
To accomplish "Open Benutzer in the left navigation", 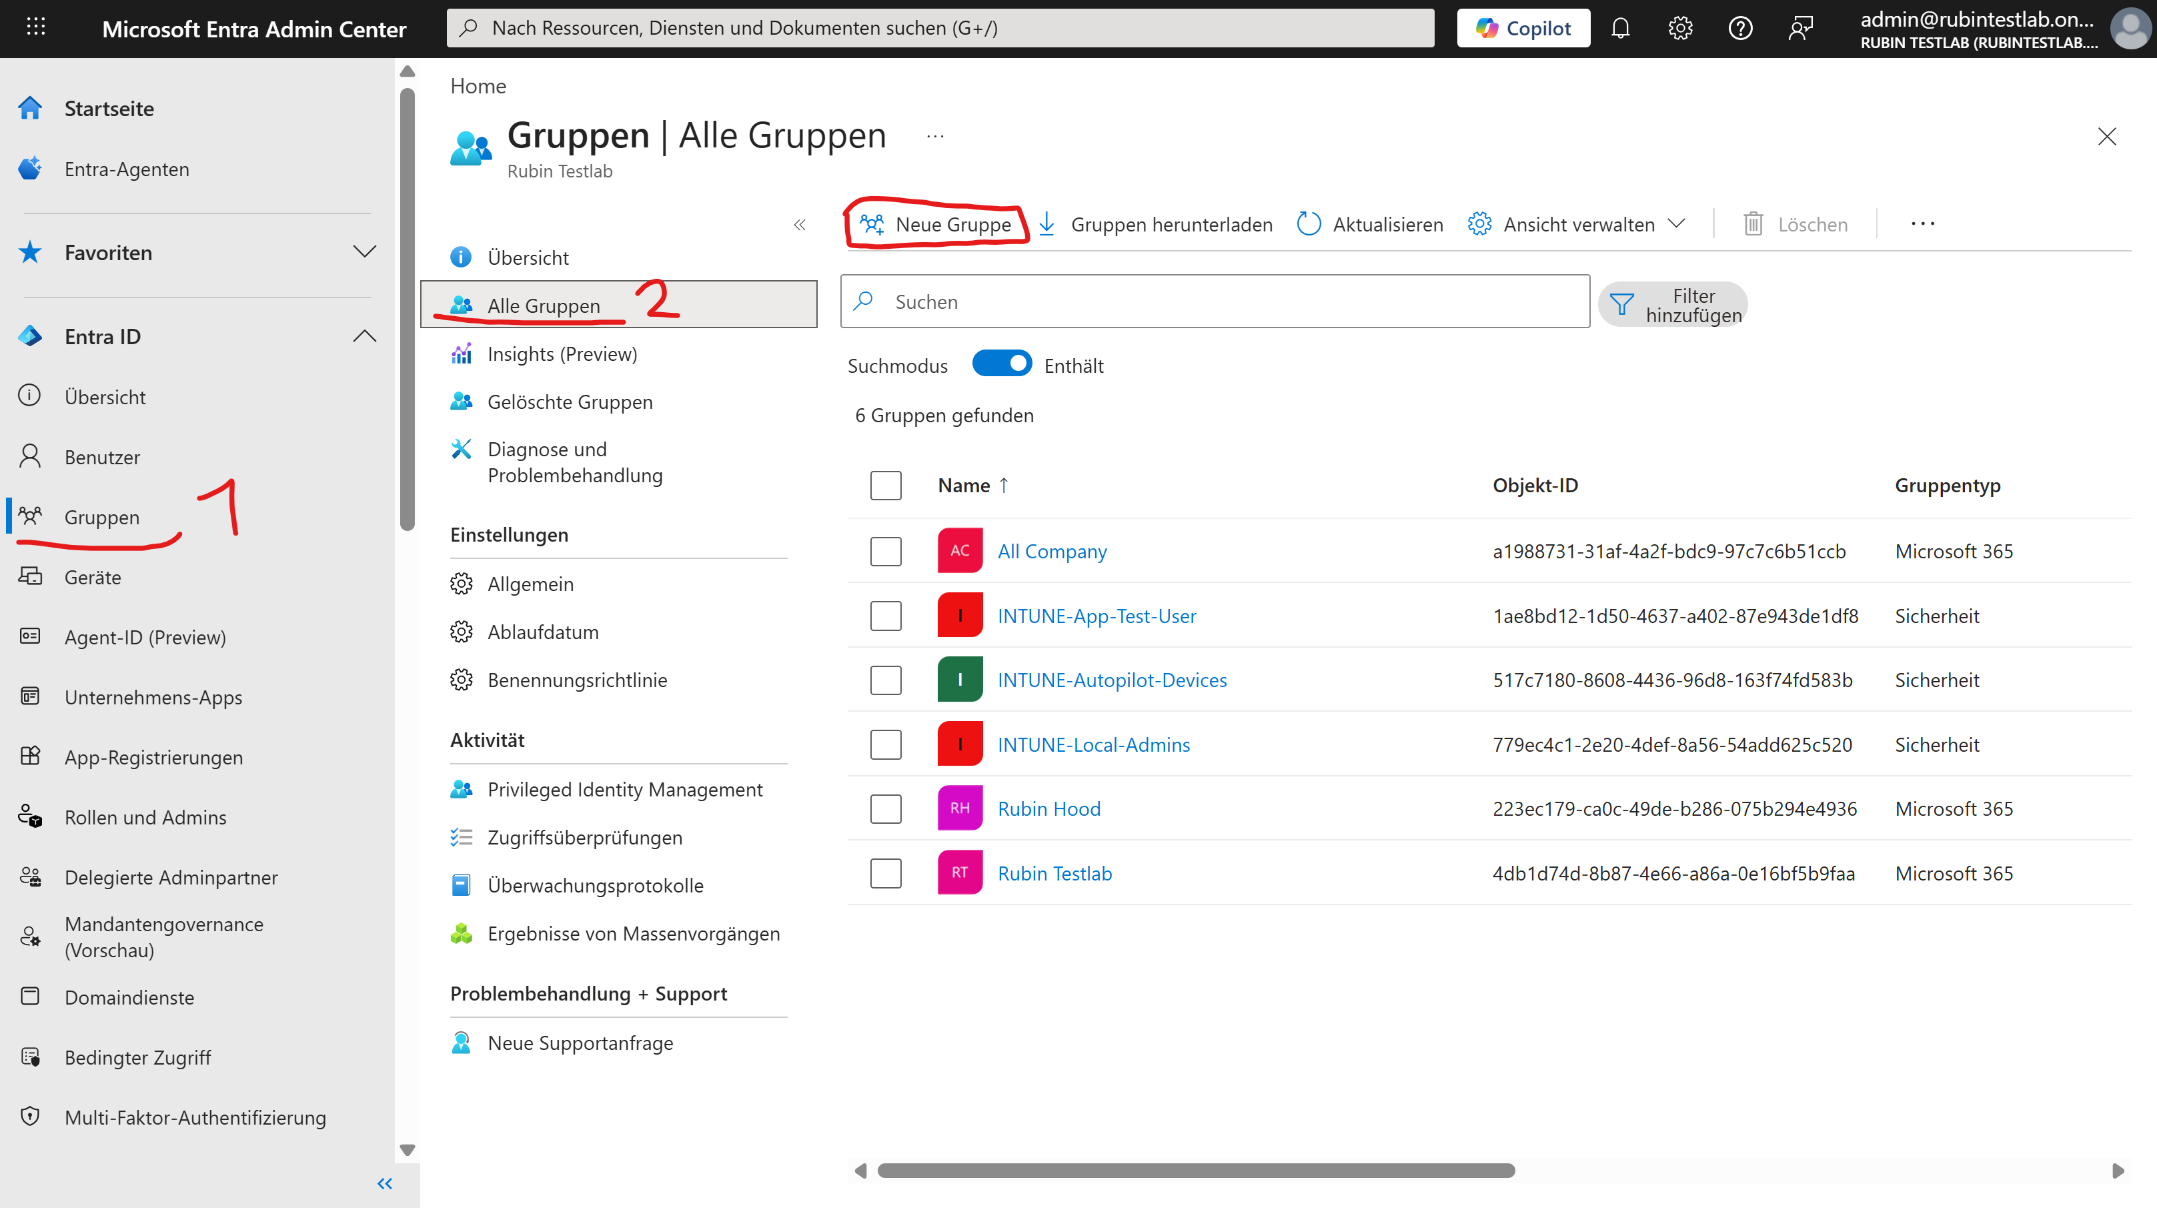I will pos(102,457).
